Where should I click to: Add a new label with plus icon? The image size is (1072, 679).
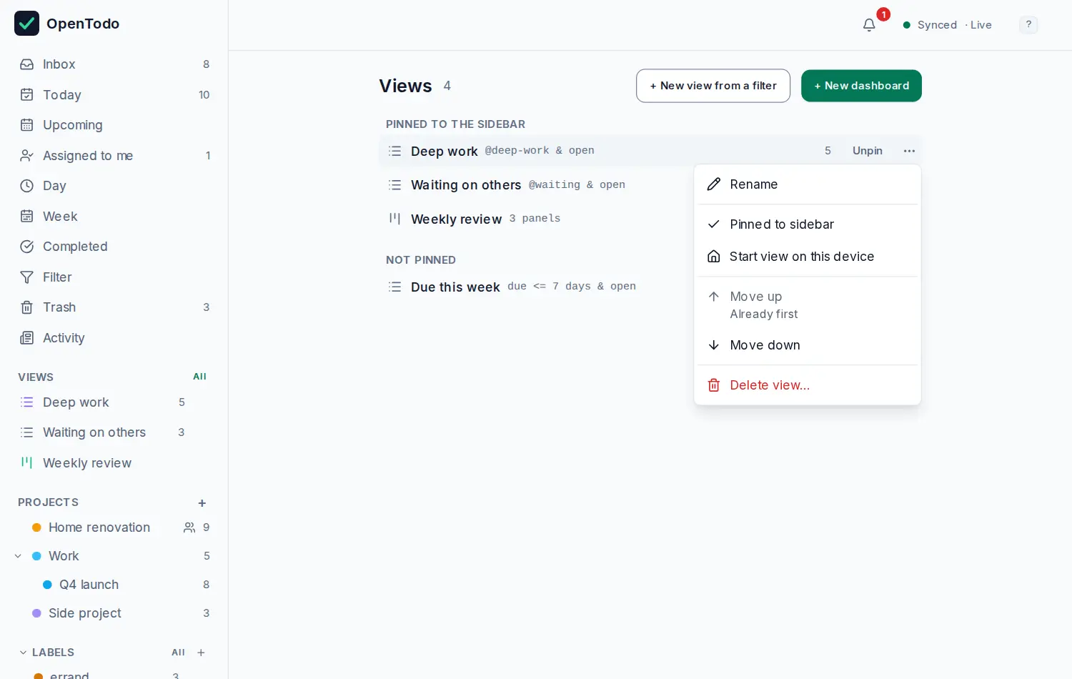tap(201, 653)
